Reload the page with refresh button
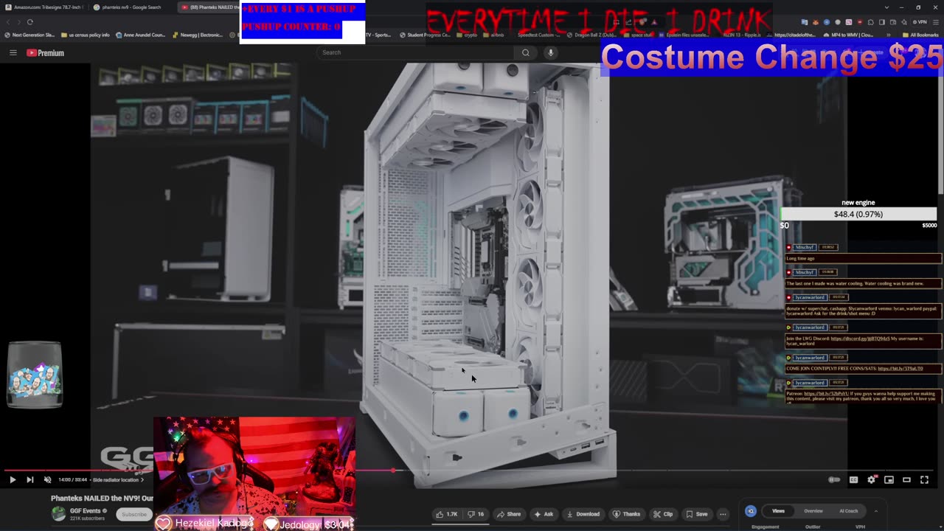 tap(30, 22)
